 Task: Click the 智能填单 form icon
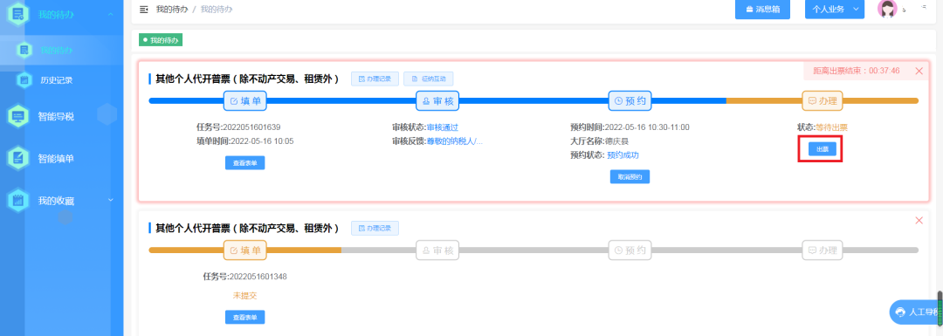[18, 159]
